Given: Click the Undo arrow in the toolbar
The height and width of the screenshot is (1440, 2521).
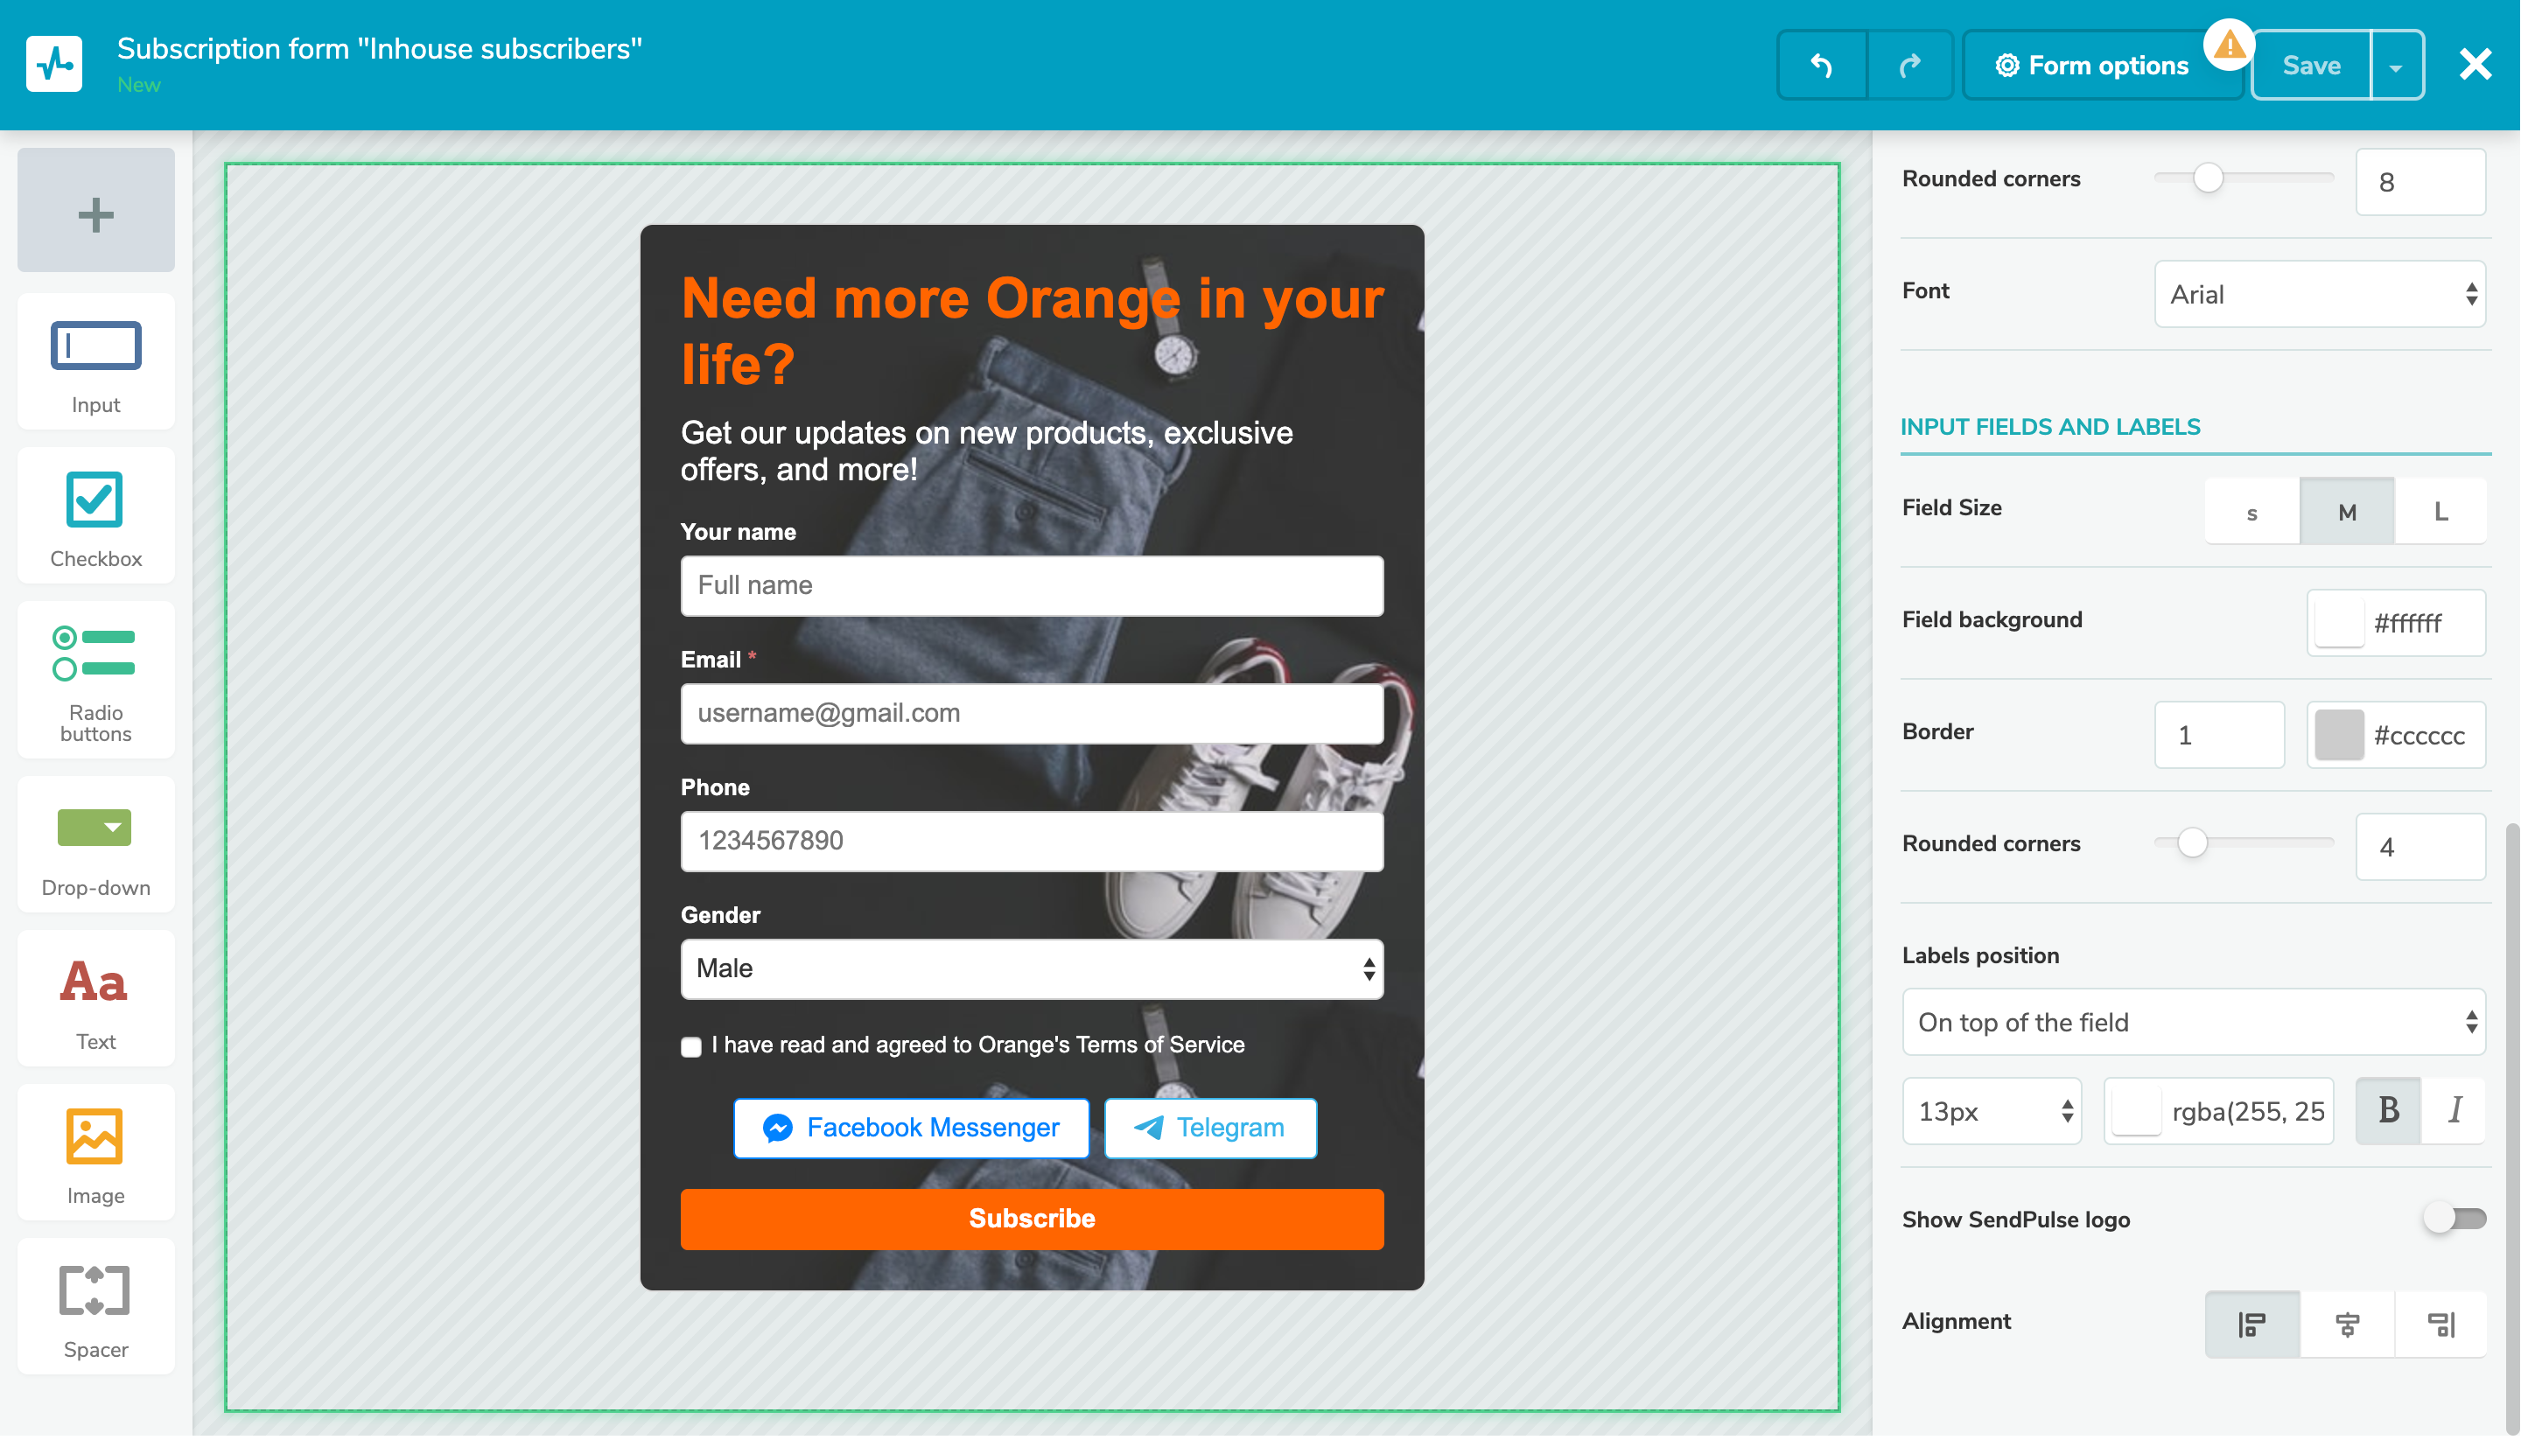Looking at the screenshot, I should coord(1821,64).
